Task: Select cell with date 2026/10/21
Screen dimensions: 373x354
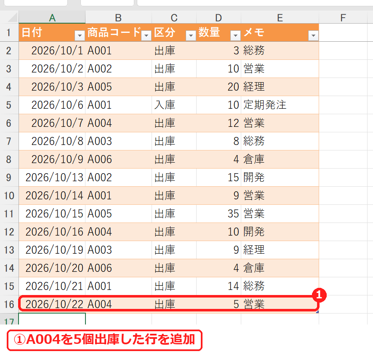Action: (x=52, y=286)
